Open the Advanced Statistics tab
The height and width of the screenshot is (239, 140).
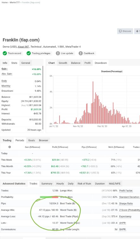point(14,184)
